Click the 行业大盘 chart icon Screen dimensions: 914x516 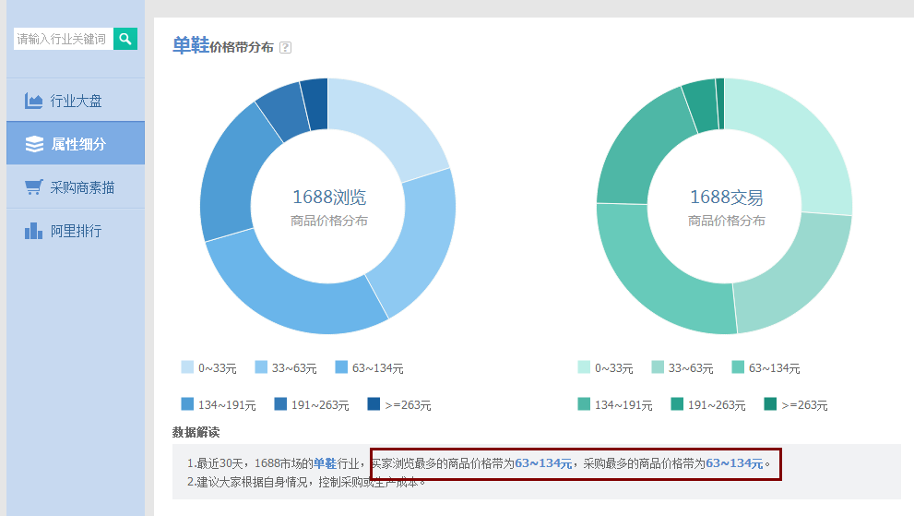click(34, 101)
